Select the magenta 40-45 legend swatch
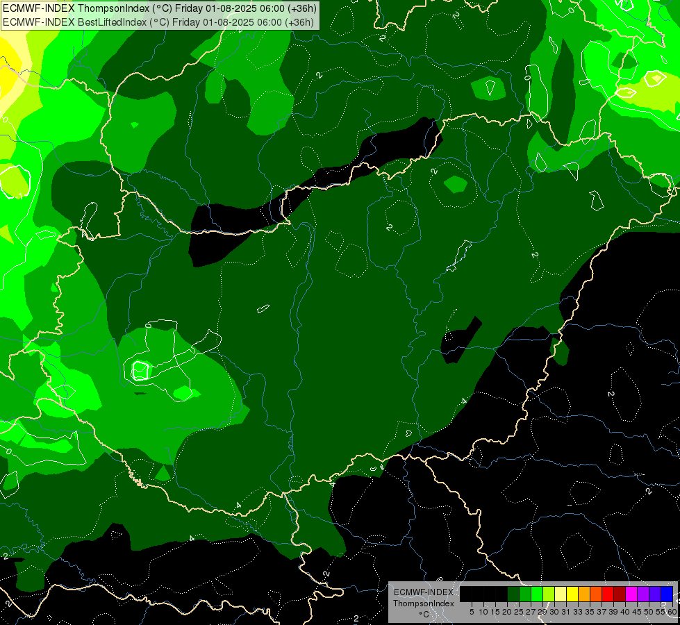Screen dimensions: 680x625 631,594
